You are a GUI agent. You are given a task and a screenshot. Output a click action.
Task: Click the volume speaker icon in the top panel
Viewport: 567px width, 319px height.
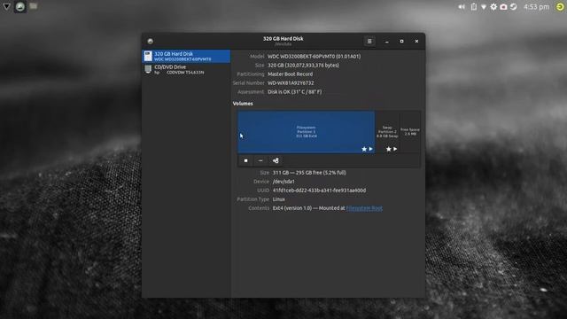point(462,7)
